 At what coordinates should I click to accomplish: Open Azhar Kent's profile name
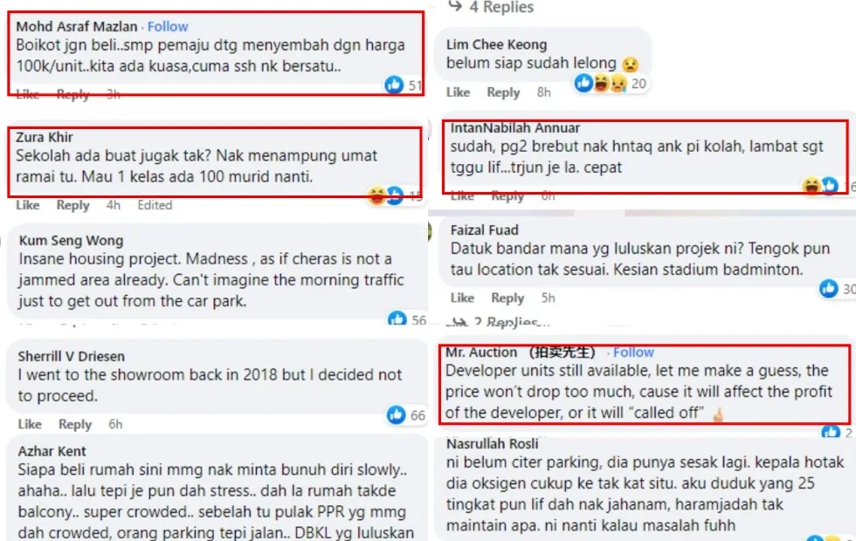[52, 451]
